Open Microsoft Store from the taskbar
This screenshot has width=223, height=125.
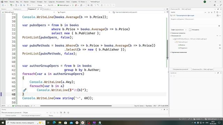[x=66, y=123]
